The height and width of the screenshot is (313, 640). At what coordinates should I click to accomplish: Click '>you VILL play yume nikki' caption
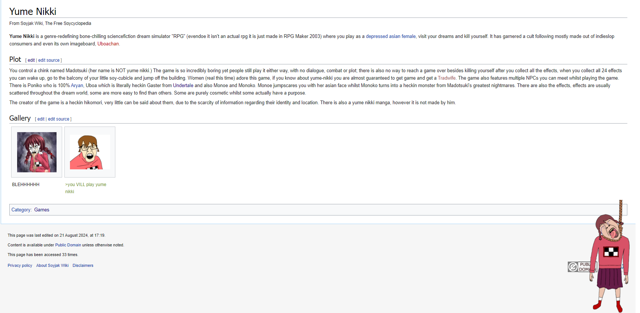[x=86, y=188]
